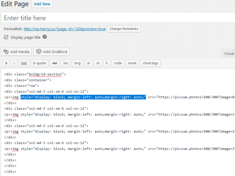Apply the del strikethrough tag button

click(54, 63)
